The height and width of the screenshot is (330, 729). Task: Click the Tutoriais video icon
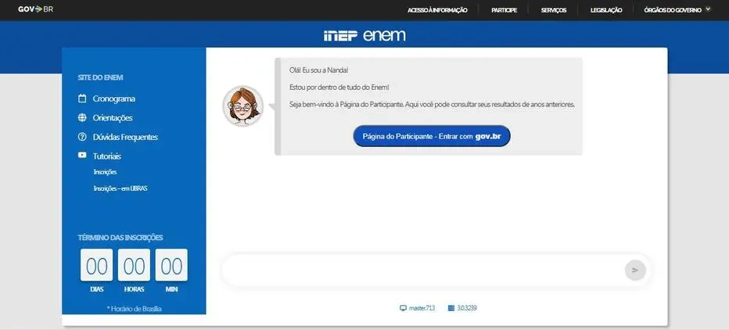[x=82, y=156]
